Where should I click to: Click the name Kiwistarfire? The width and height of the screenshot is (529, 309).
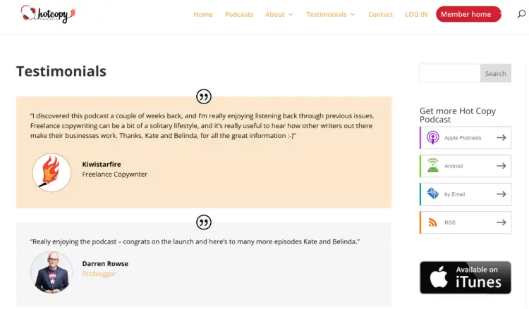[102, 164]
